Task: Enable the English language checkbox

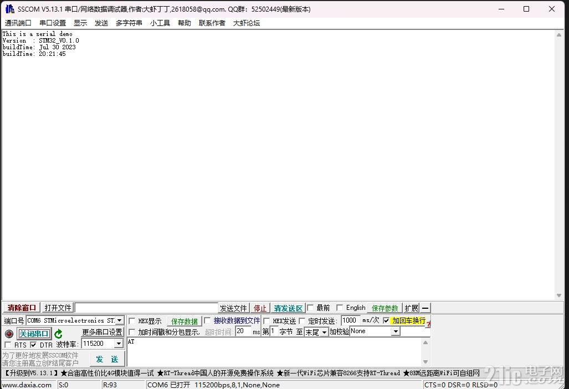Action: 340,308
